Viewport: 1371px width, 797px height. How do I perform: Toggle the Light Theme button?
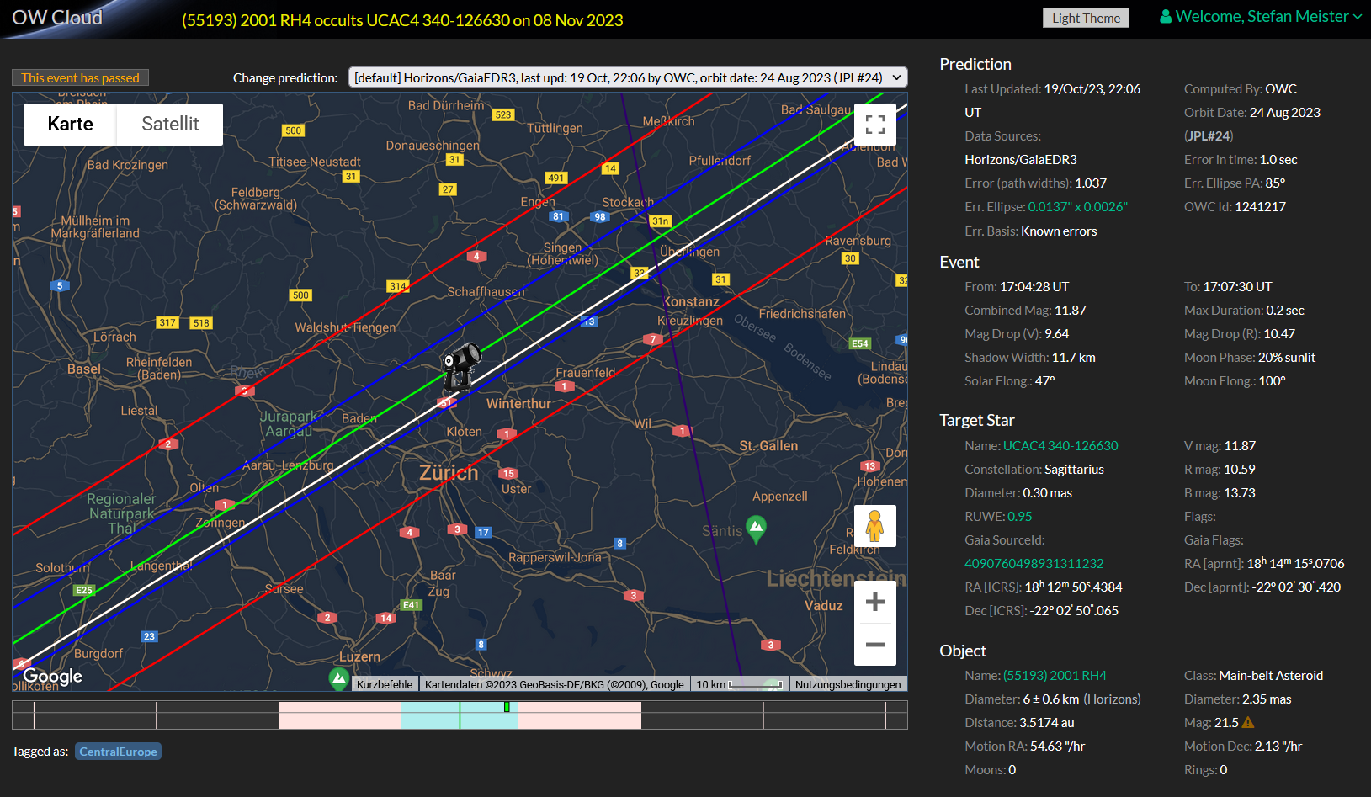[x=1086, y=18]
